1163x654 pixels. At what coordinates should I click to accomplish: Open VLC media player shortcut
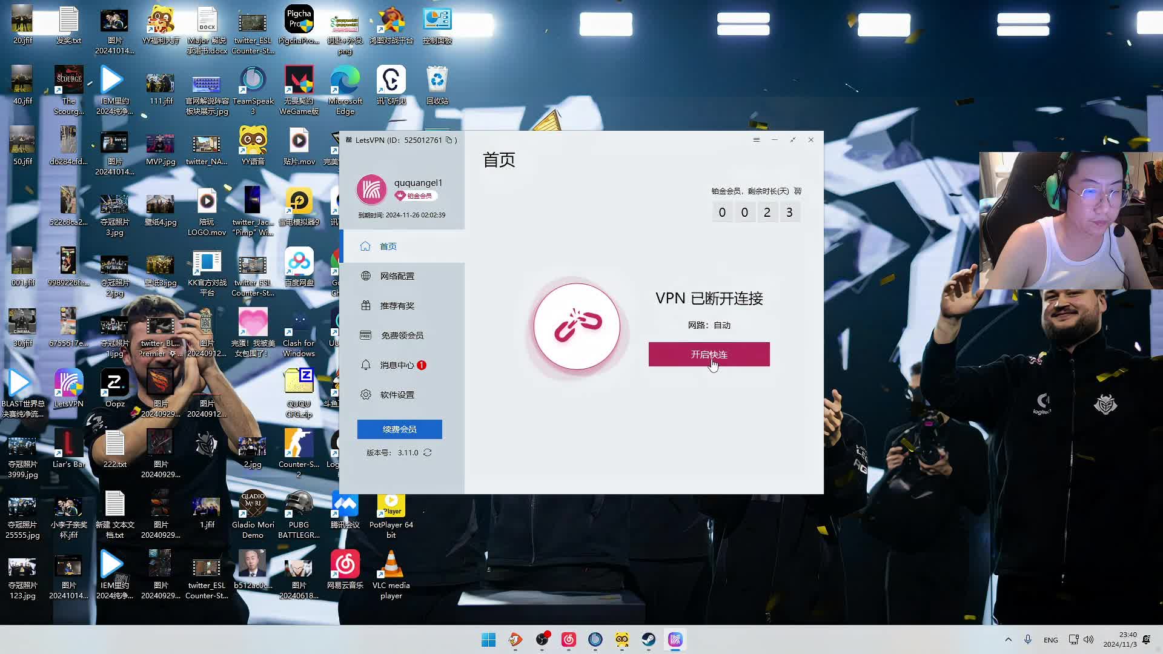click(x=391, y=575)
